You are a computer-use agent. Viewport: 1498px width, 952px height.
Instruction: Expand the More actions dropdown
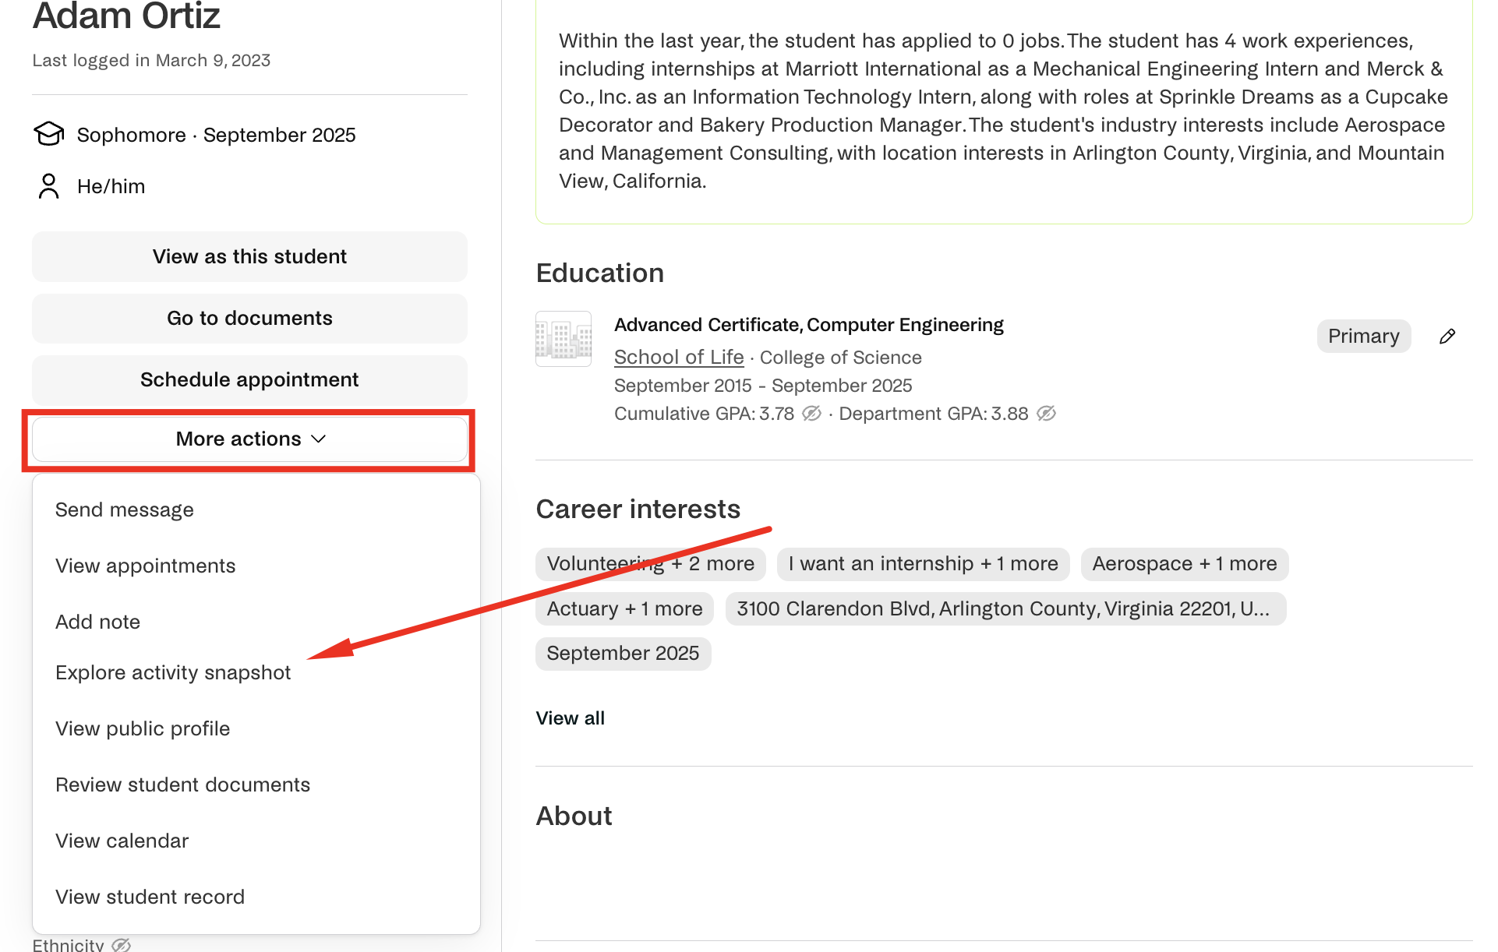tap(249, 439)
